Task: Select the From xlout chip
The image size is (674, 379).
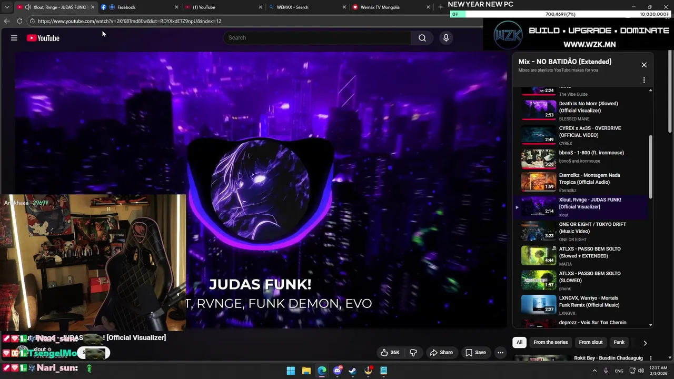Action: (x=590, y=342)
